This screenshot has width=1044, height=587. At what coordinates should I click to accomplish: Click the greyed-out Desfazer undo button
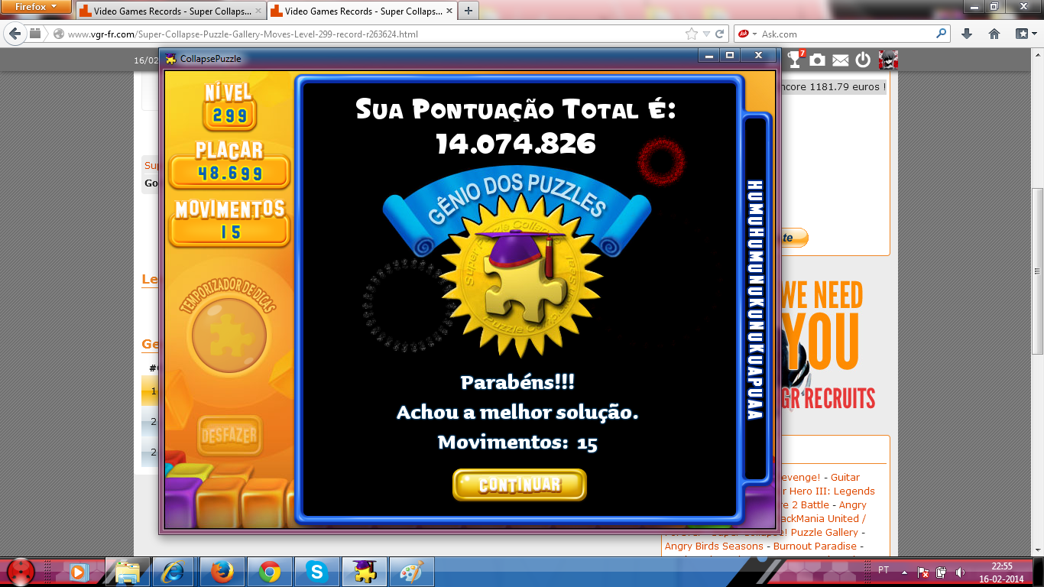pos(229,436)
